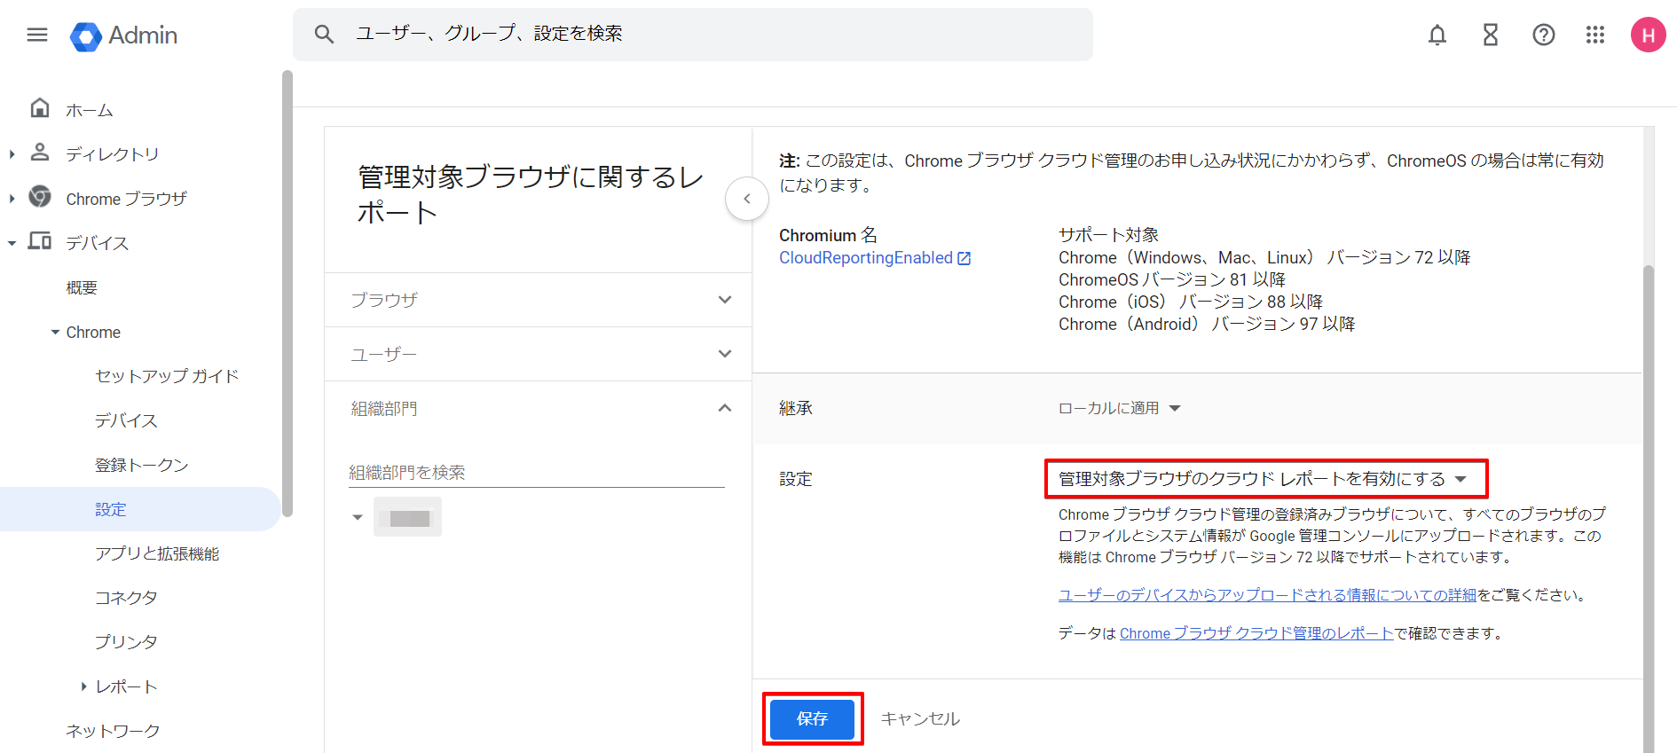
Task: Open the cloud report setting dropdown
Action: point(1264,479)
